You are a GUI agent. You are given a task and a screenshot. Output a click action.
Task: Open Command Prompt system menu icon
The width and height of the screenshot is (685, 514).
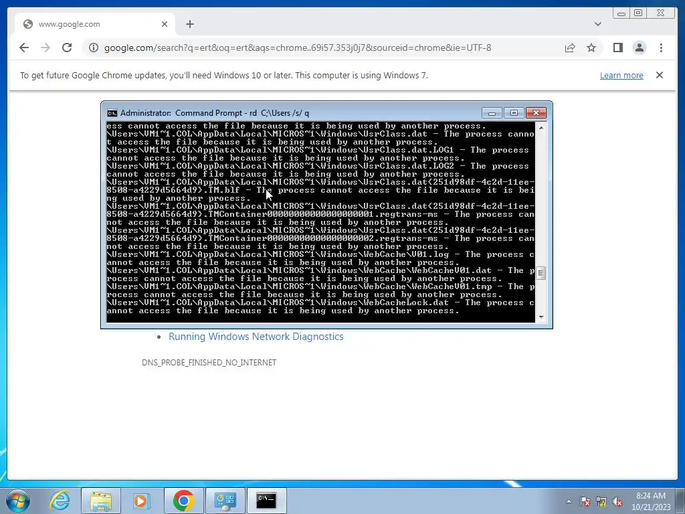[x=112, y=113]
